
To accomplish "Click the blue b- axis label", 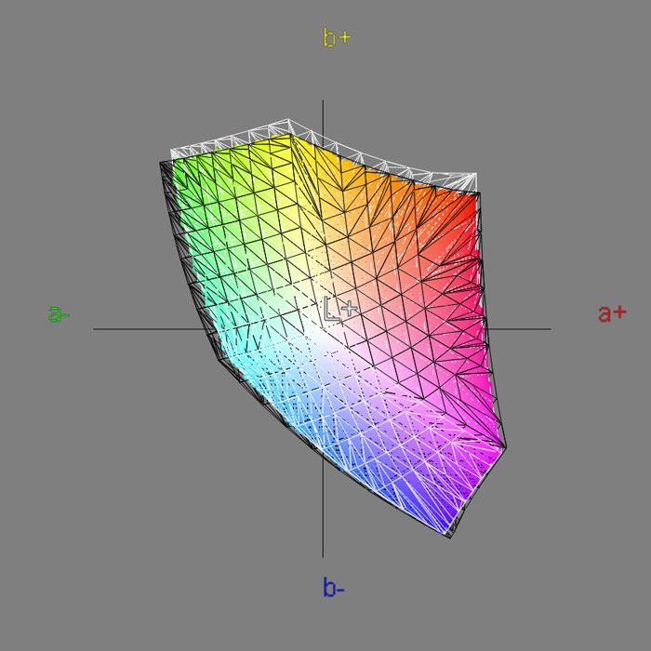I will tap(333, 587).
